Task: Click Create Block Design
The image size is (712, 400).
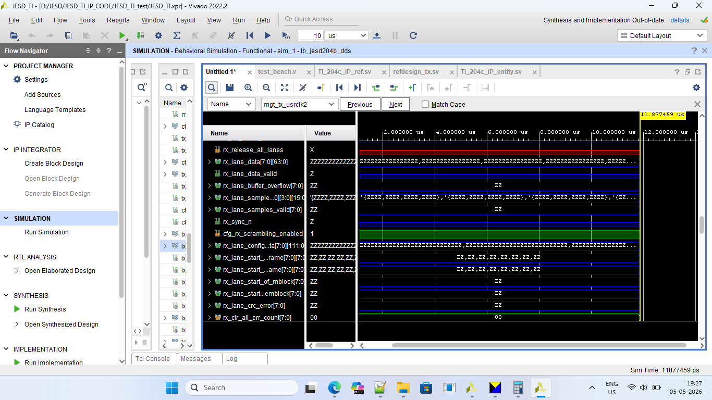Action: click(54, 164)
